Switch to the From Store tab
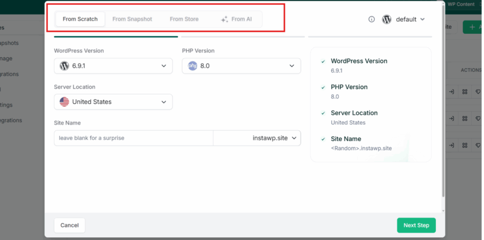 pos(184,19)
